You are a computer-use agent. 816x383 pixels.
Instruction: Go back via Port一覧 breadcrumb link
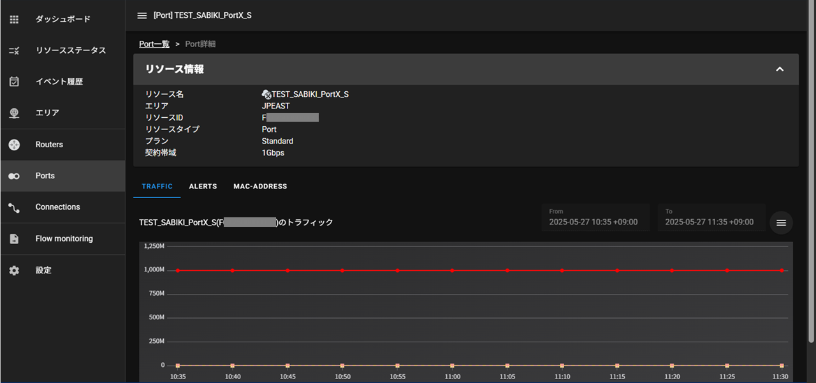154,44
